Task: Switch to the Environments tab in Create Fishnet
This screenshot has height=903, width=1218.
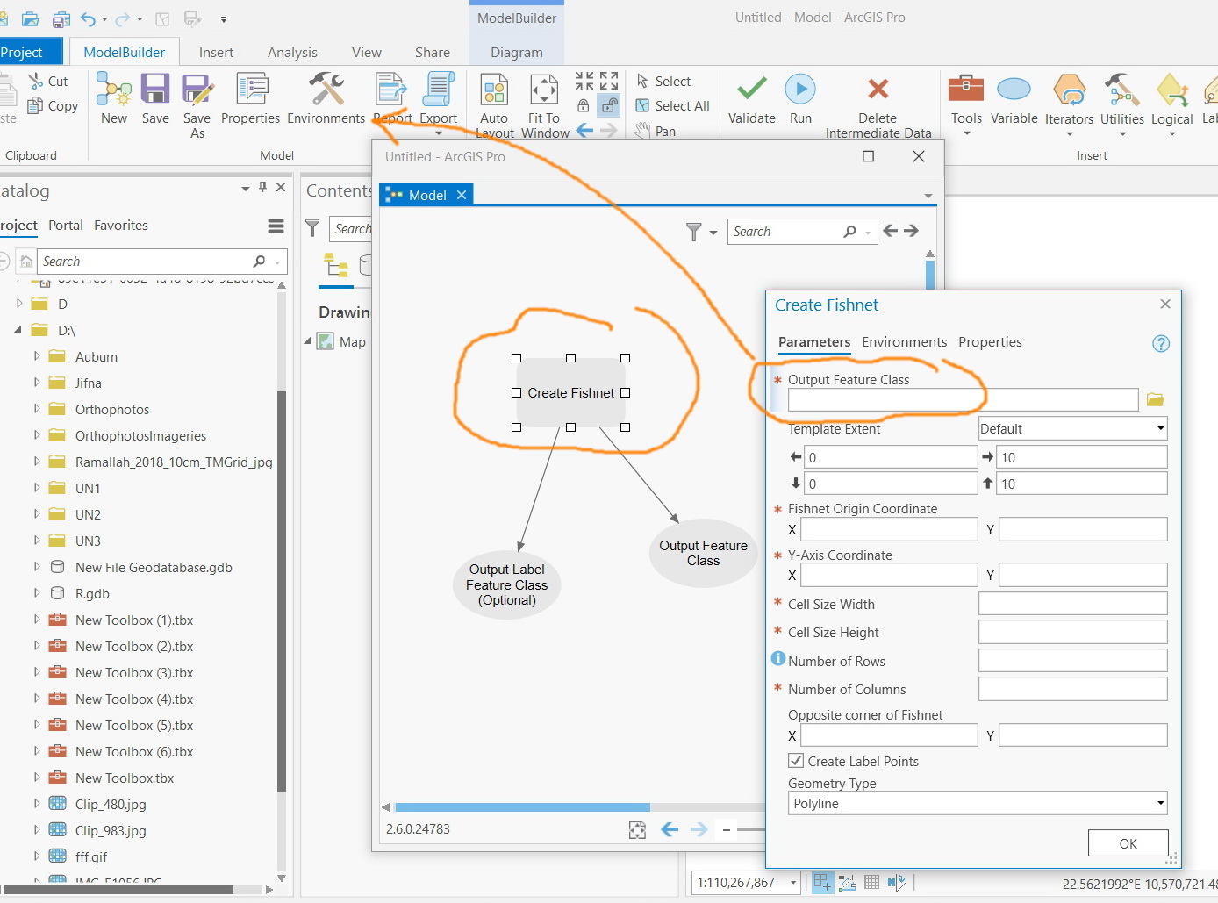Action: 904,342
